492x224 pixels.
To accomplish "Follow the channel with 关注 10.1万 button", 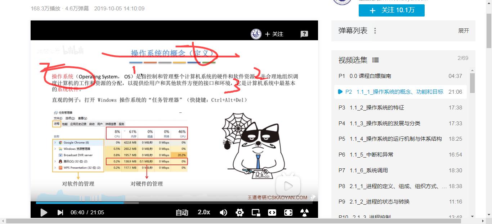I will click(392, 10).
